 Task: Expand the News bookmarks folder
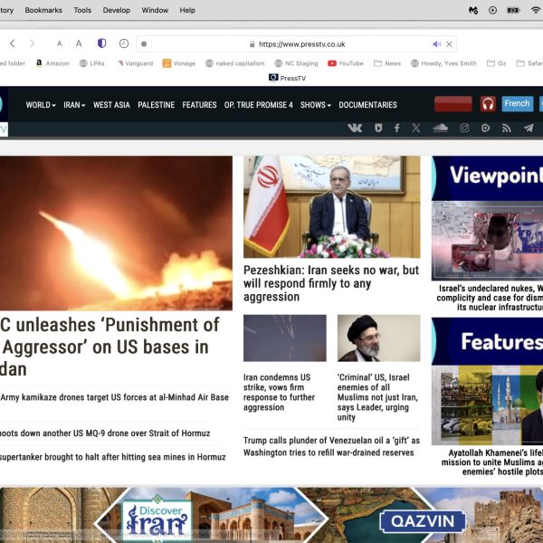point(387,63)
